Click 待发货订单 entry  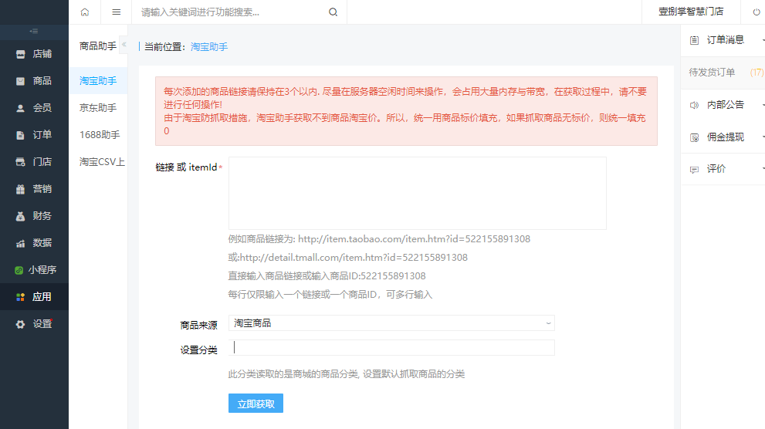(x=712, y=73)
